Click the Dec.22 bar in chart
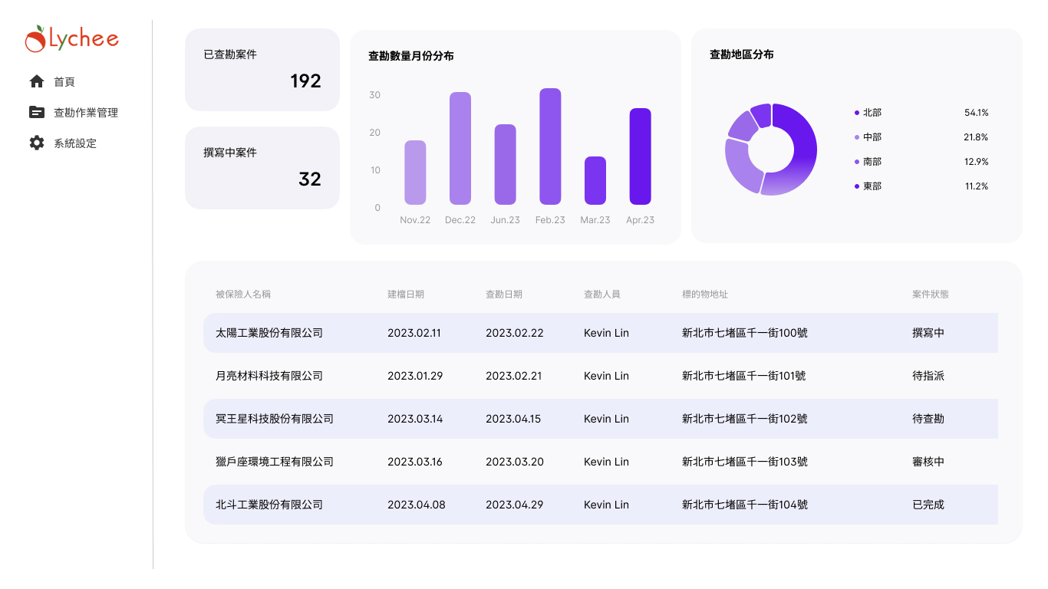Image resolution: width=1048 pixels, height=589 pixels. [x=460, y=149]
